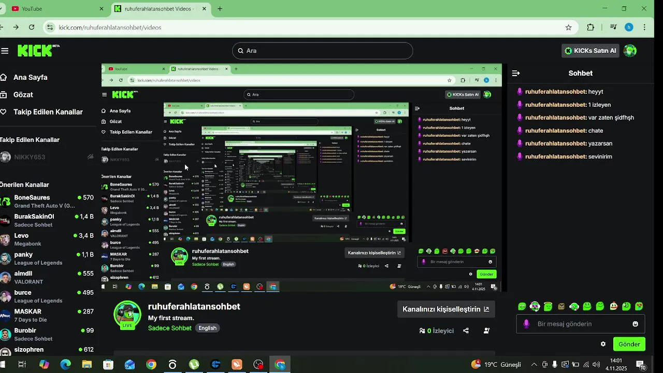
Task: View site information icon in address bar
Action: tap(50, 27)
